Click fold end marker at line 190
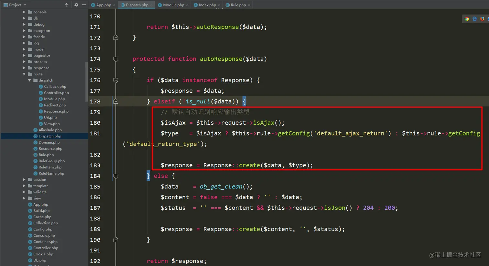Viewport: 489px width, 266px height. [x=115, y=240]
